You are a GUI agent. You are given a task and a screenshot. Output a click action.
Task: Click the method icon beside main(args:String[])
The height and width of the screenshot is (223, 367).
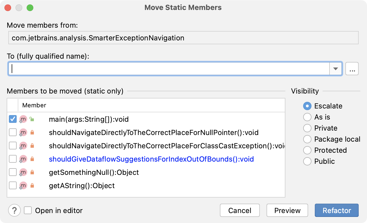(x=23, y=119)
